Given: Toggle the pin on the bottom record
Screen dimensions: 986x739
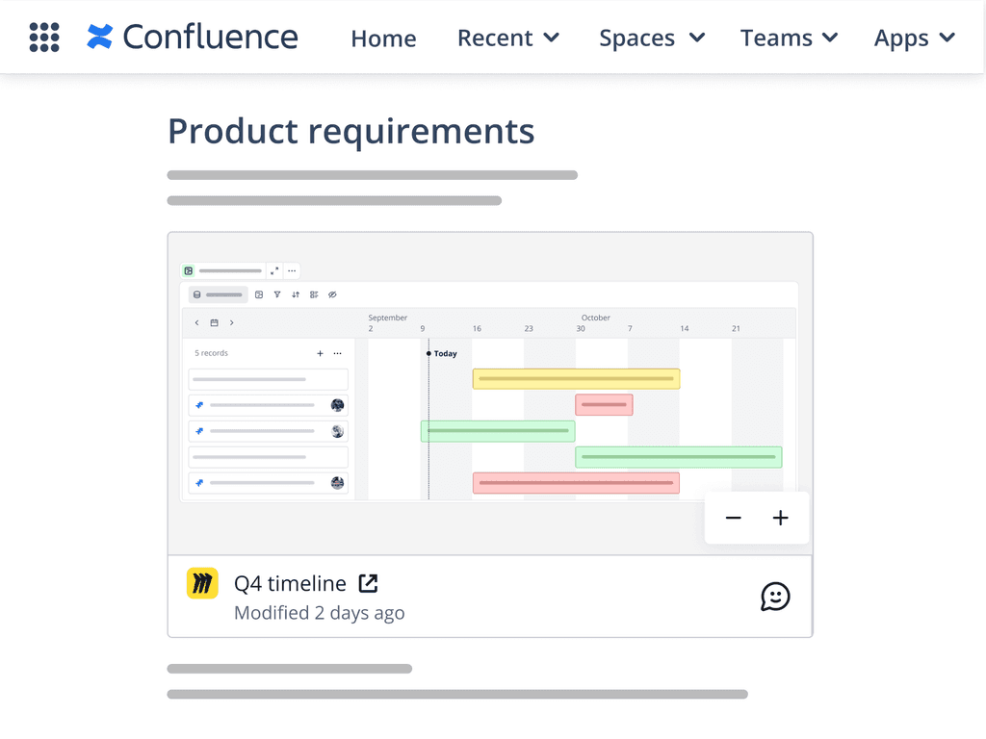Looking at the screenshot, I should [x=198, y=482].
